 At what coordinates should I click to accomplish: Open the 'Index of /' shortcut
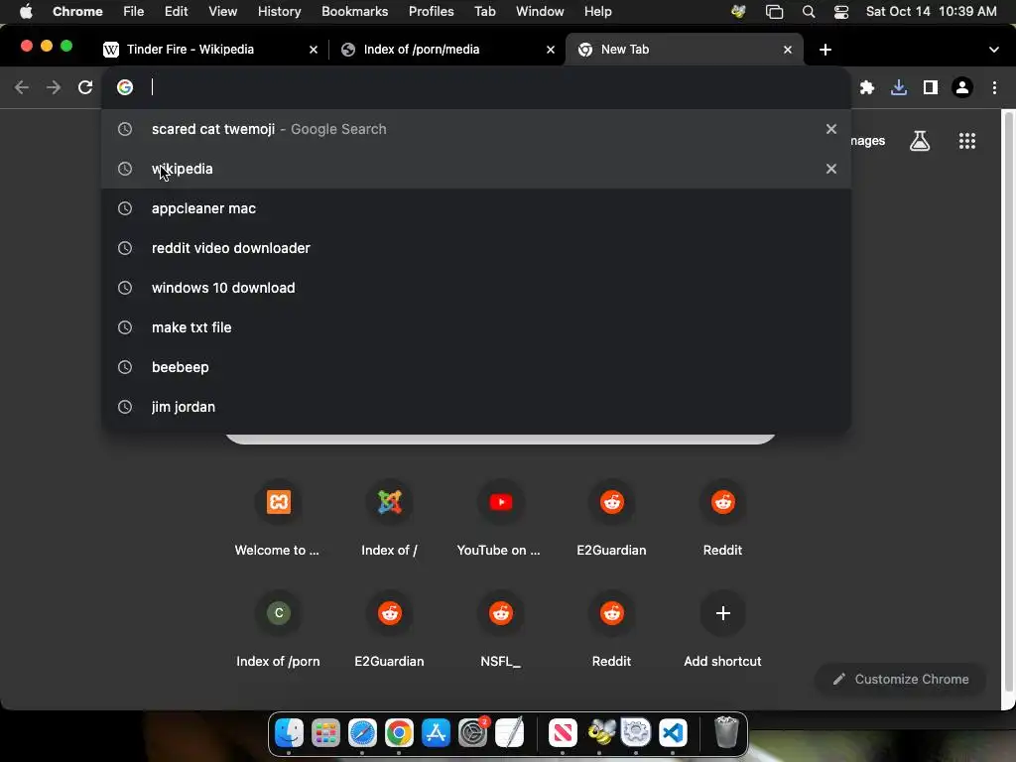pos(389,518)
